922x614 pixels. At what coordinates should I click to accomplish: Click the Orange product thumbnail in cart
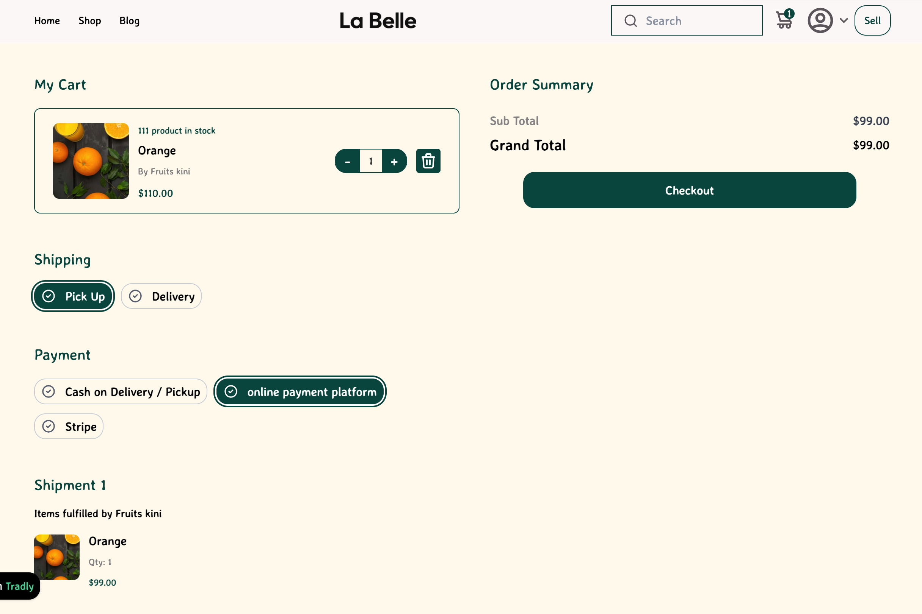point(91,161)
